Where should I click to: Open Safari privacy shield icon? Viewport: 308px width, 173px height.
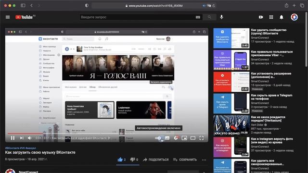pos(87,5)
